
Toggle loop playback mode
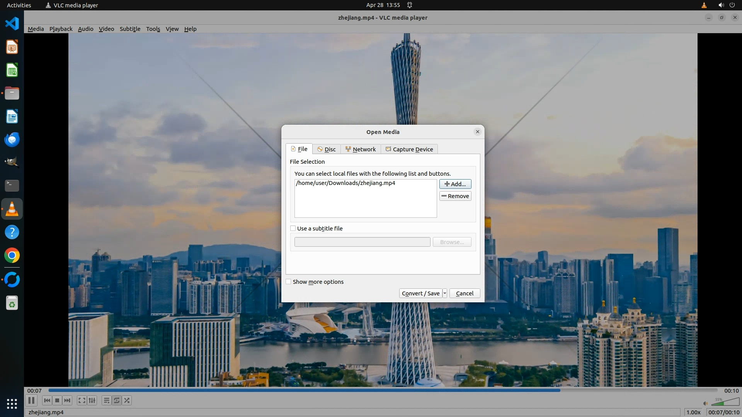pyautogui.click(x=117, y=400)
